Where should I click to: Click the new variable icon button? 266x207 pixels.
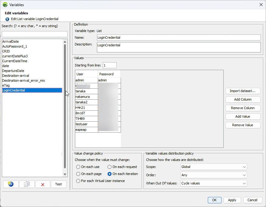tap(11, 184)
